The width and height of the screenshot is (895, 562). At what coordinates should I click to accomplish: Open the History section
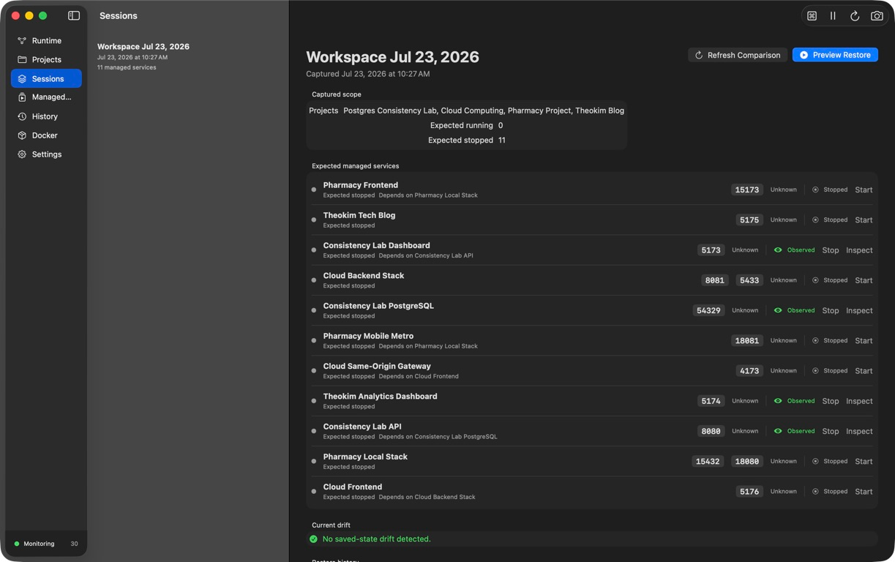pos(46,116)
